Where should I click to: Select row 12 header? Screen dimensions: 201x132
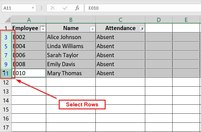[6, 82]
